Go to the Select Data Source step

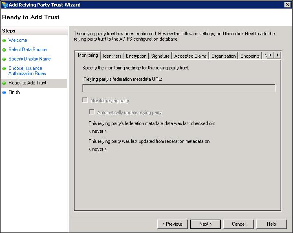coord(27,50)
